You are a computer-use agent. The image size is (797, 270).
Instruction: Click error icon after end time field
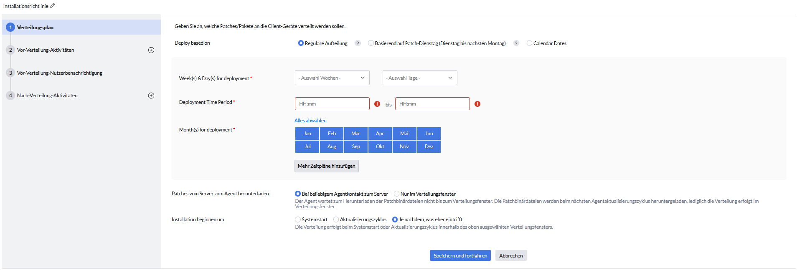pyautogui.click(x=477, y=104)
